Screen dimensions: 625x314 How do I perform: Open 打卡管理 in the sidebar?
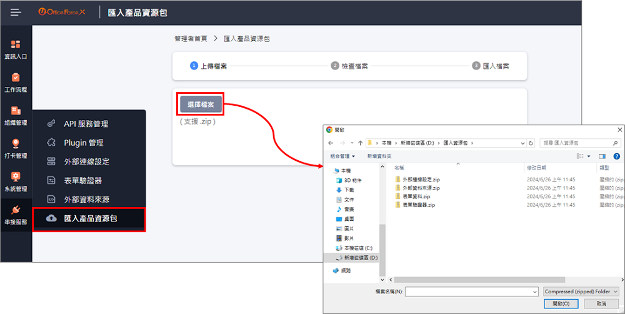(16, 149)
